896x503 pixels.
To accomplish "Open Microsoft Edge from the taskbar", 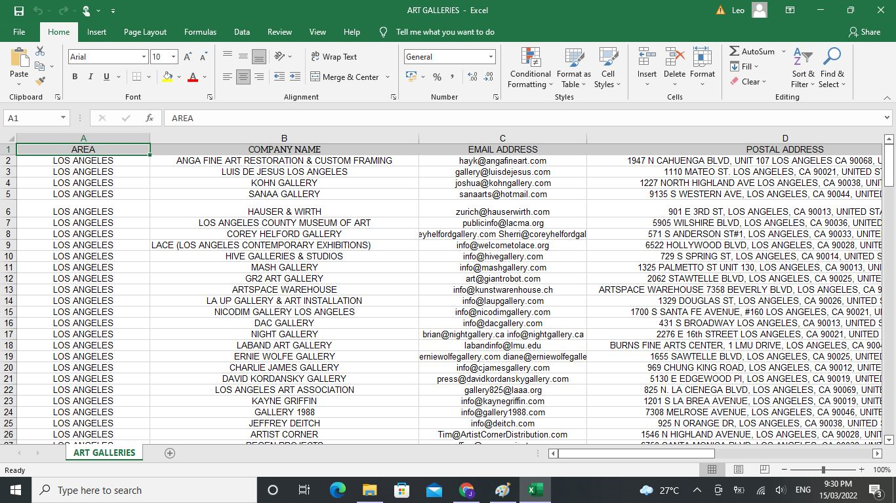I will click(x=337, y=490).
